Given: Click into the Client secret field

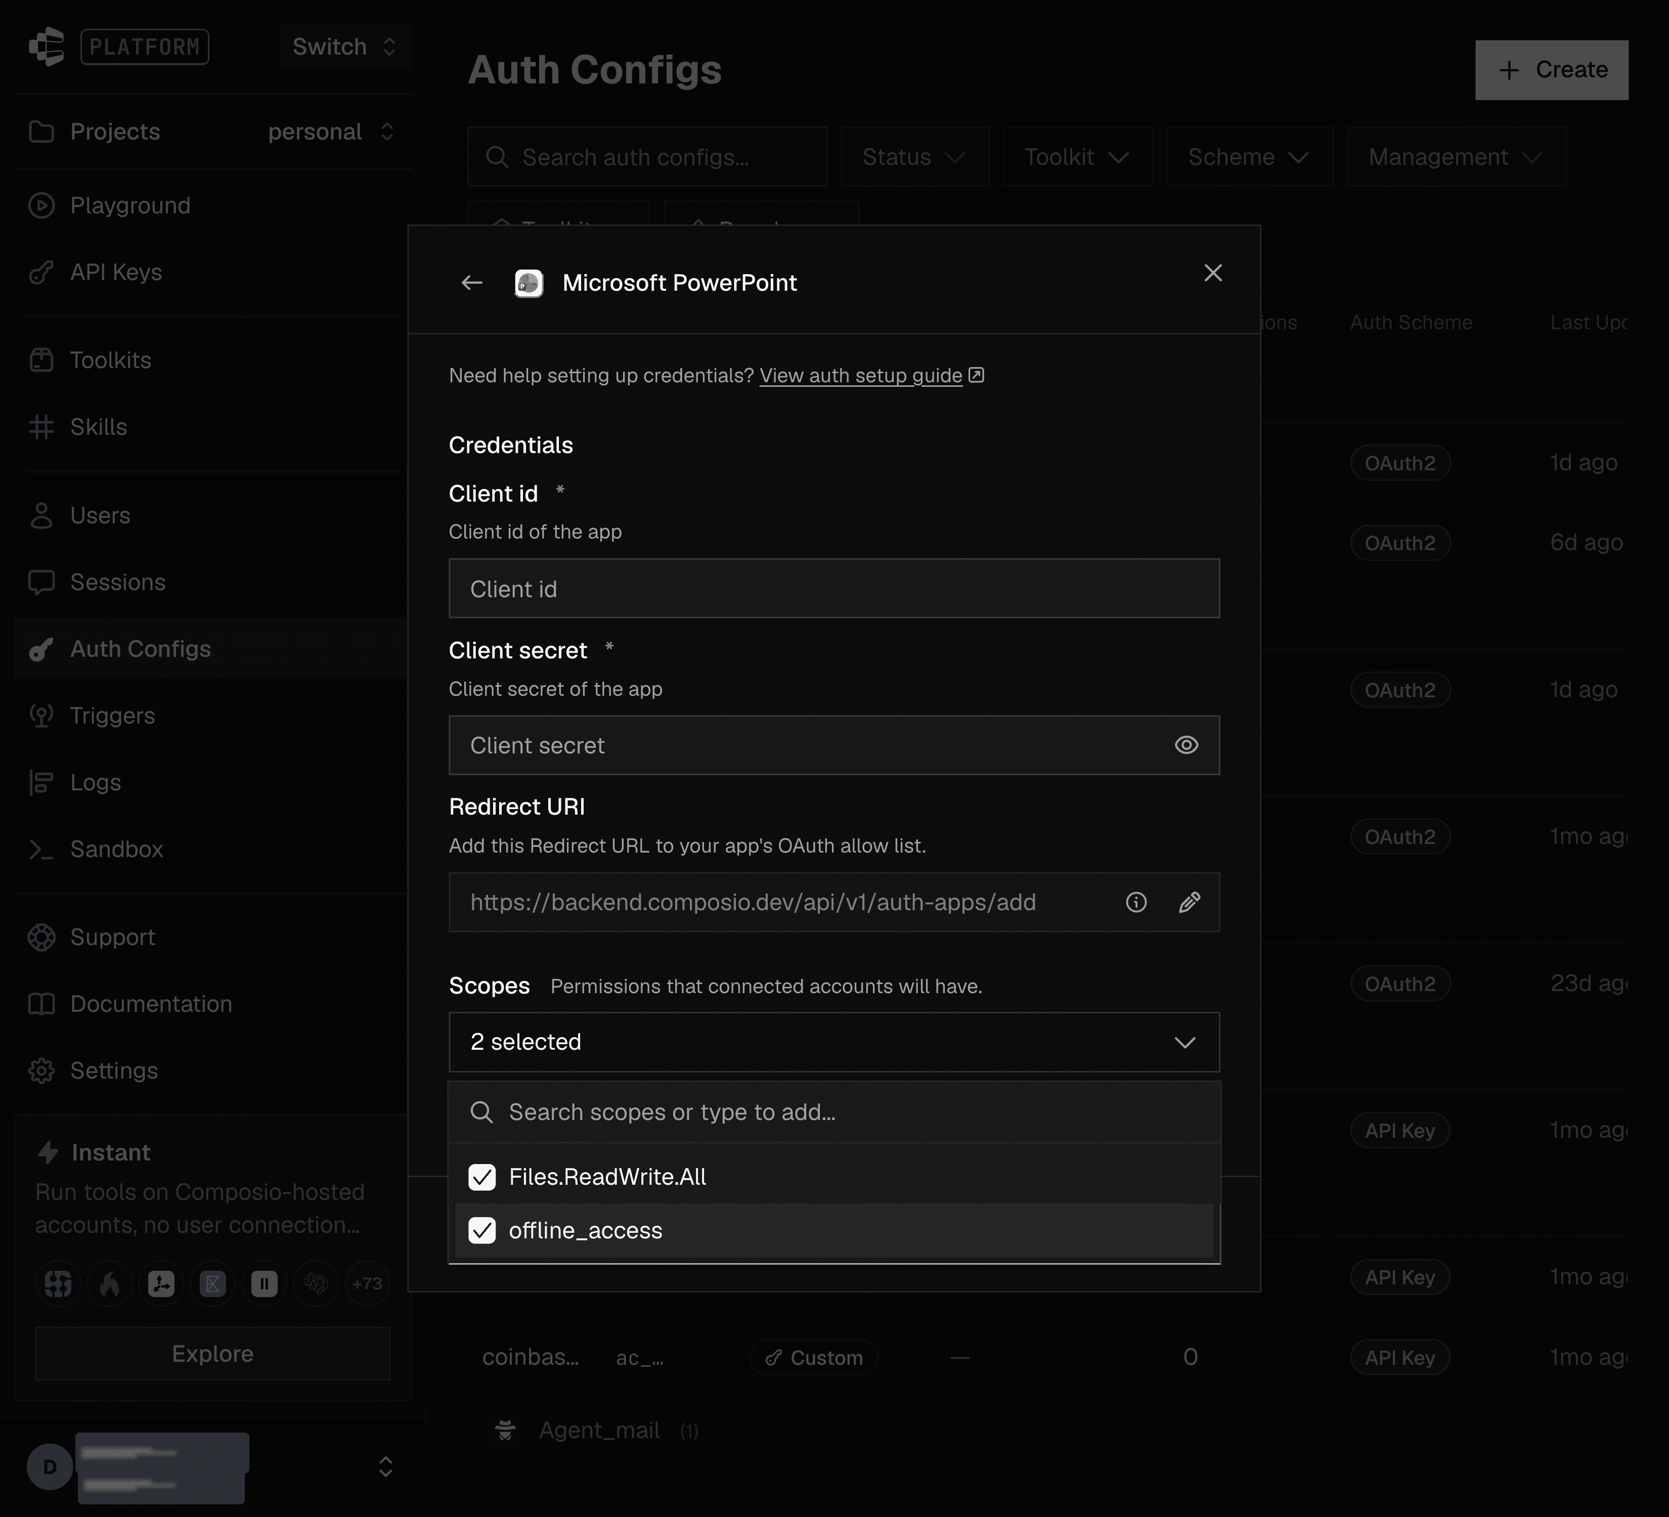Looking at the screenshot, I should (833, 745).
